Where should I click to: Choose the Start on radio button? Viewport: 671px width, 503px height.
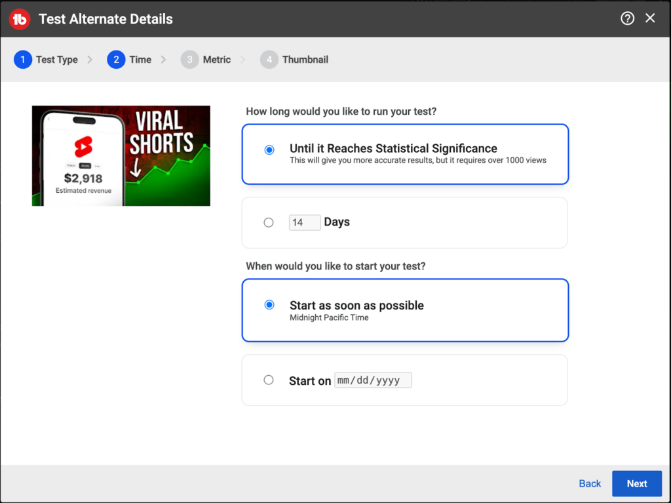click(269, 380)
